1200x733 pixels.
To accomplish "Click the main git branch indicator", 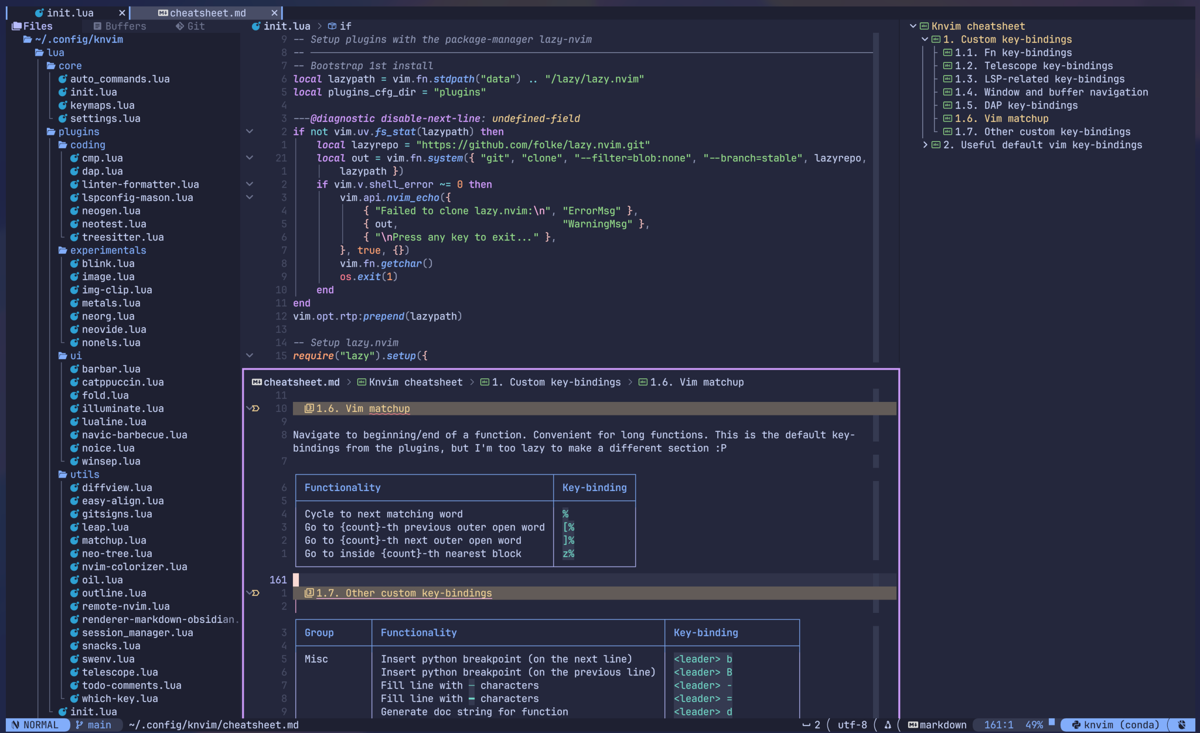I will click(94, 725).
